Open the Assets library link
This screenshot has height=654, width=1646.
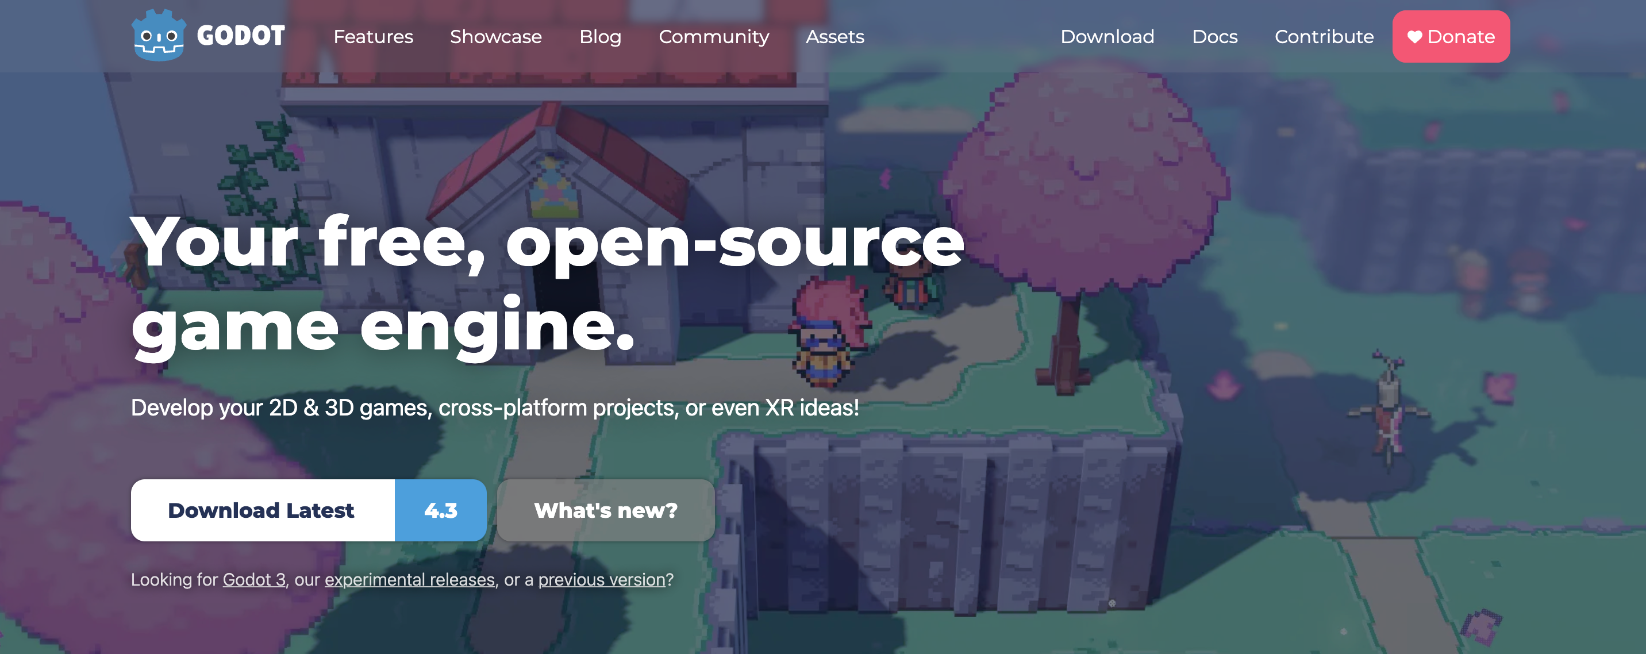tap(834, 37)
